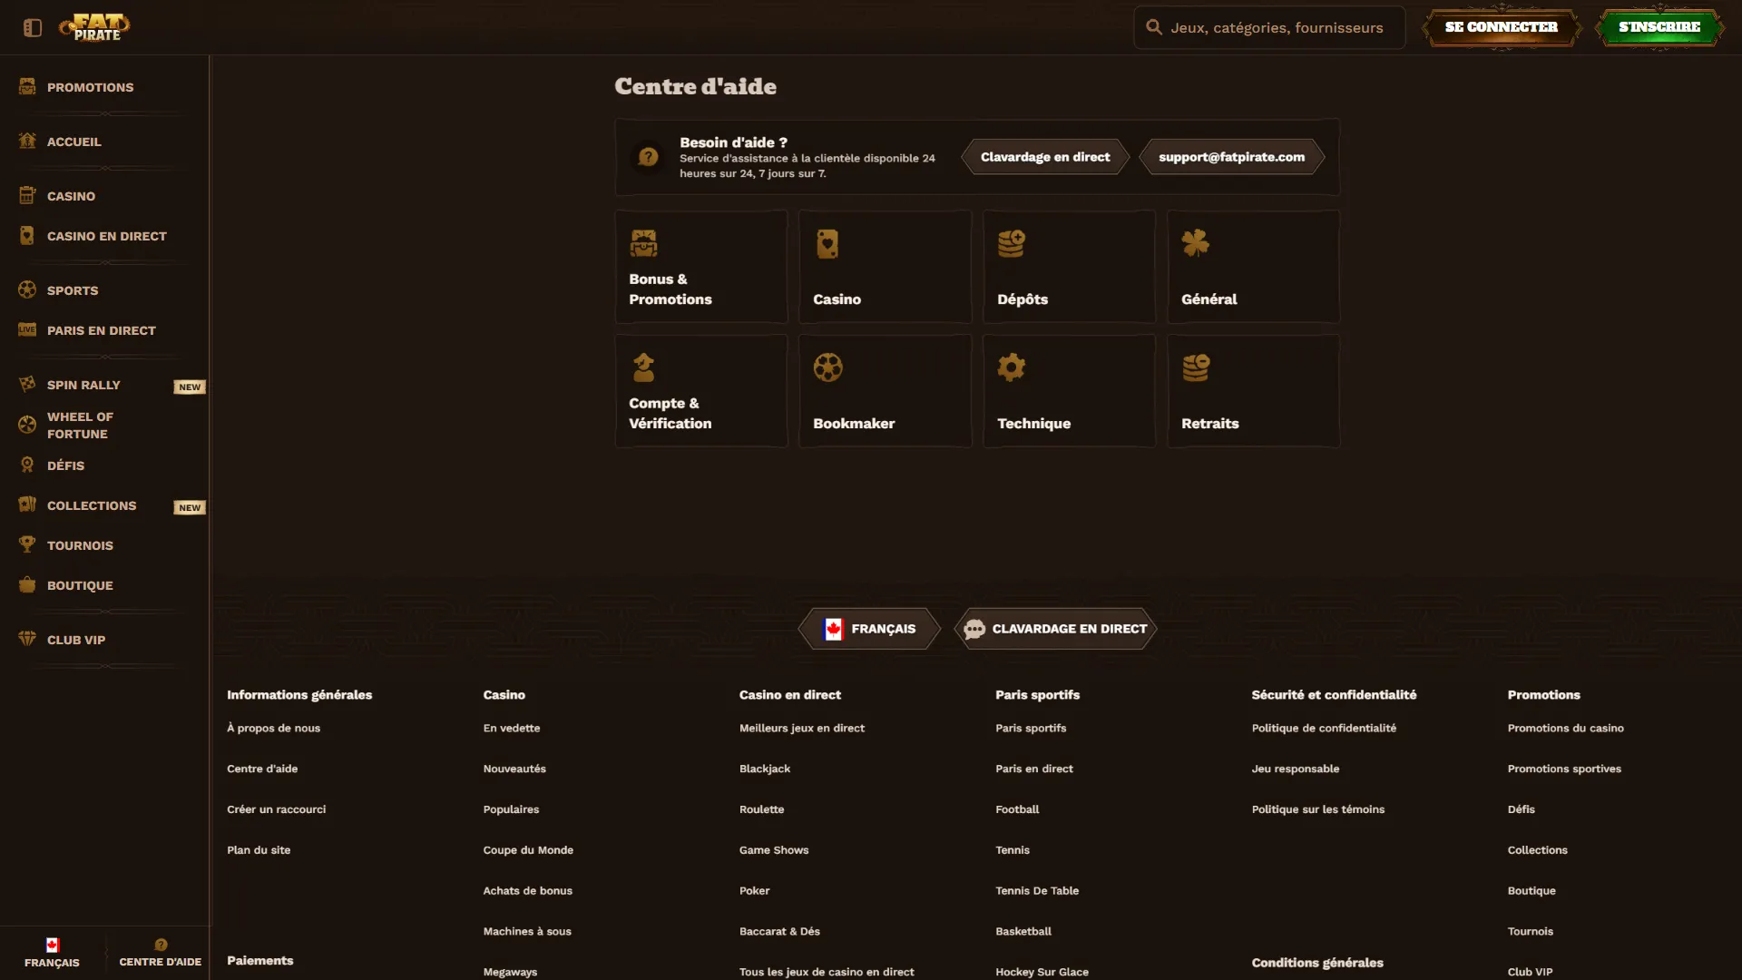Viewport: 1742px width, 980px height.
Task: Click the soccer ball icon on Bookmaker card
Action: [827, 367]
